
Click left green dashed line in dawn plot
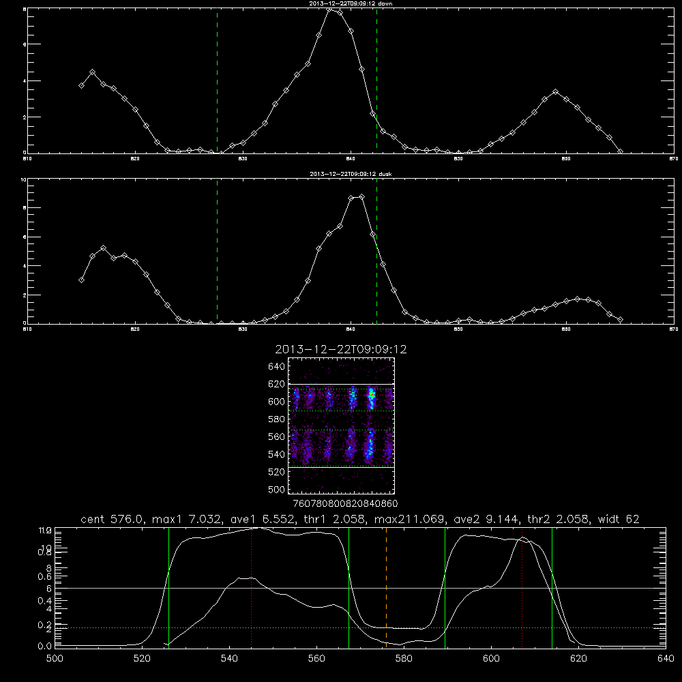pyautogui.click(x=217, y=81)
